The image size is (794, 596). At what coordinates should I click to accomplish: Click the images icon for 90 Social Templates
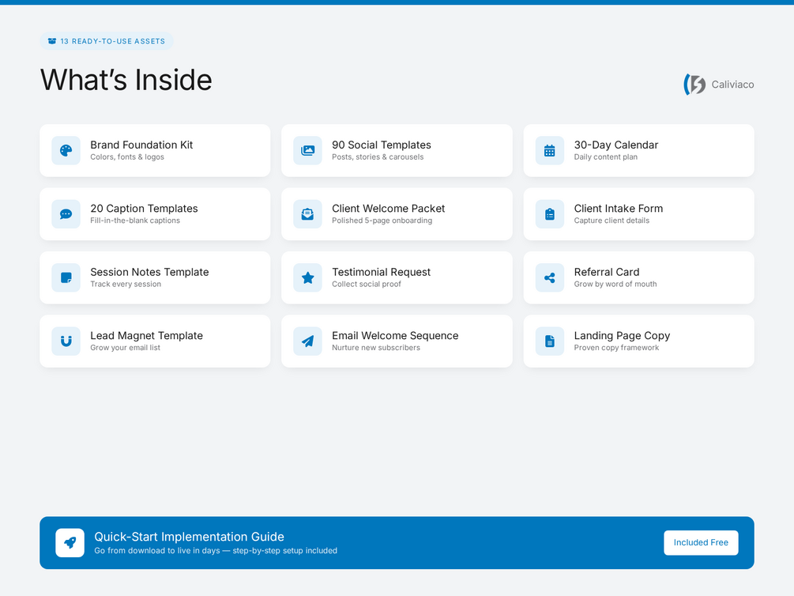[x=307, y=150]
